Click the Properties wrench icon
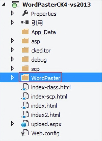 click(x=25, y=13)
